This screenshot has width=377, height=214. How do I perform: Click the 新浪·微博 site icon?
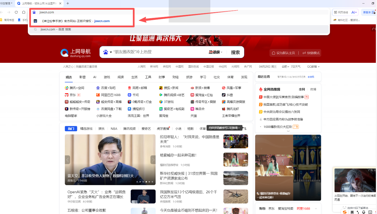point(192,88)
